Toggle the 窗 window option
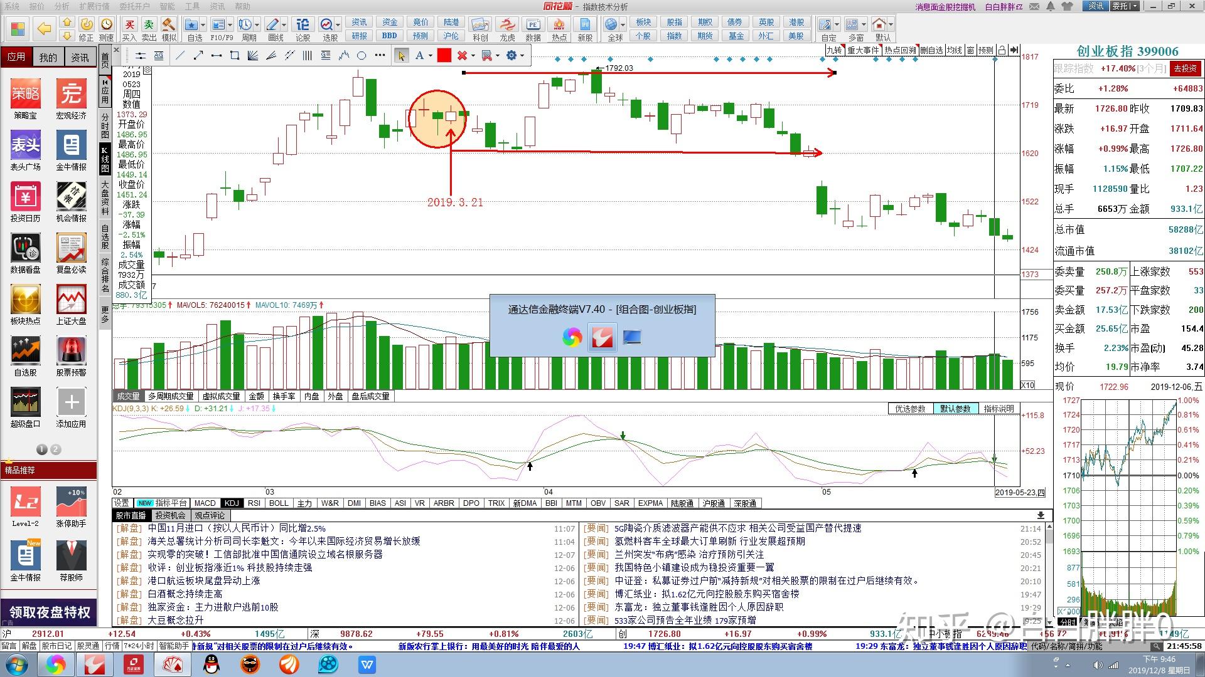 point(971,51)
